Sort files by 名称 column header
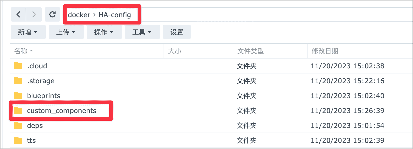 tap(21, 51)
